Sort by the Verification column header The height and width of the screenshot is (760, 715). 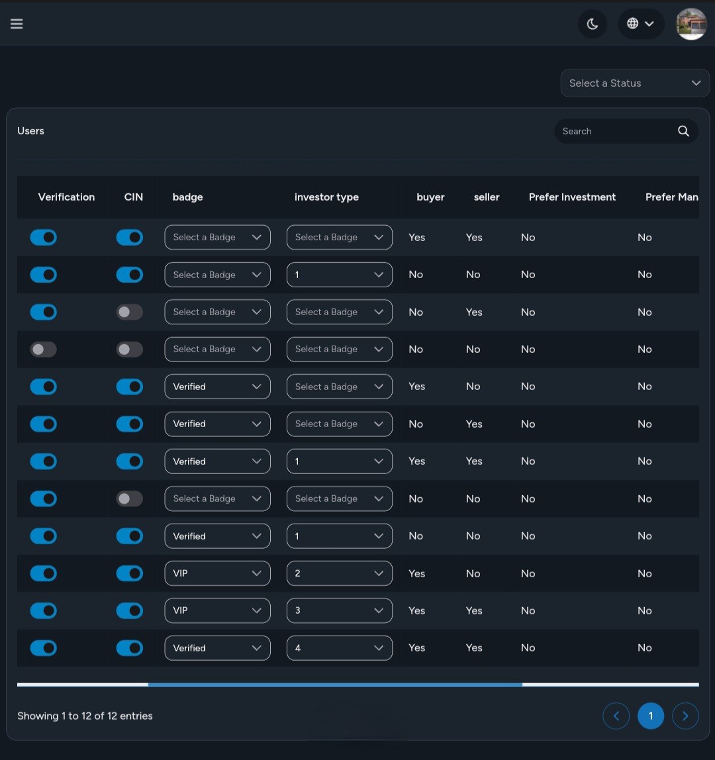pos(66,197)
